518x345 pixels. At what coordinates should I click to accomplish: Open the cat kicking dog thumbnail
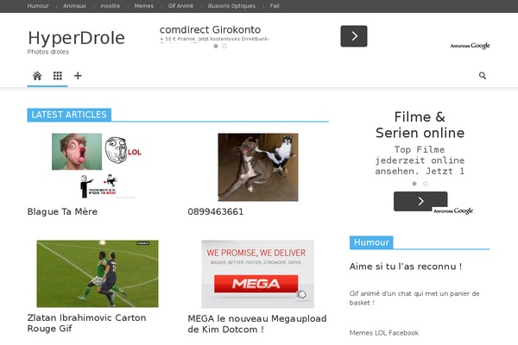[x=258, y=167]
